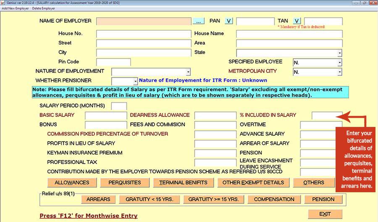Click the Press 'F12' for Monthwise Entry link

pyautogui.click(x=88, y=216)
